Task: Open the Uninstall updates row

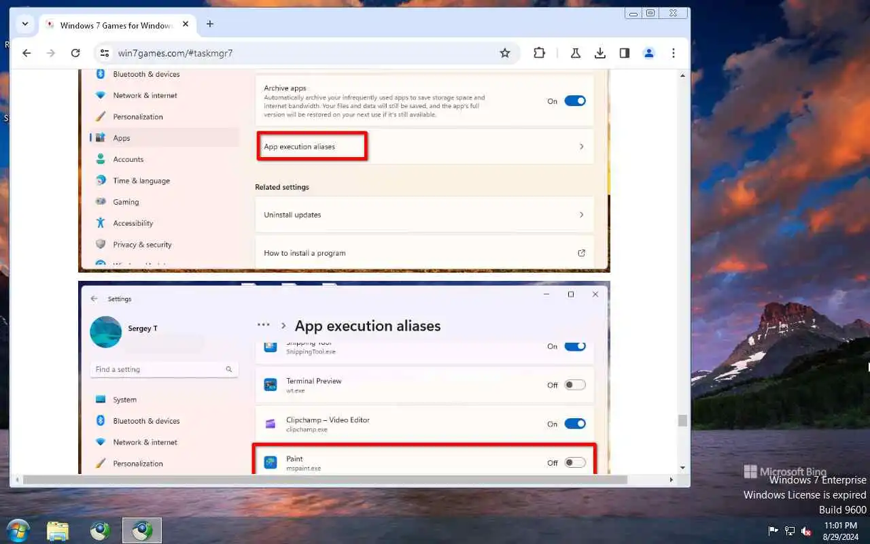Action: (424, 214)
